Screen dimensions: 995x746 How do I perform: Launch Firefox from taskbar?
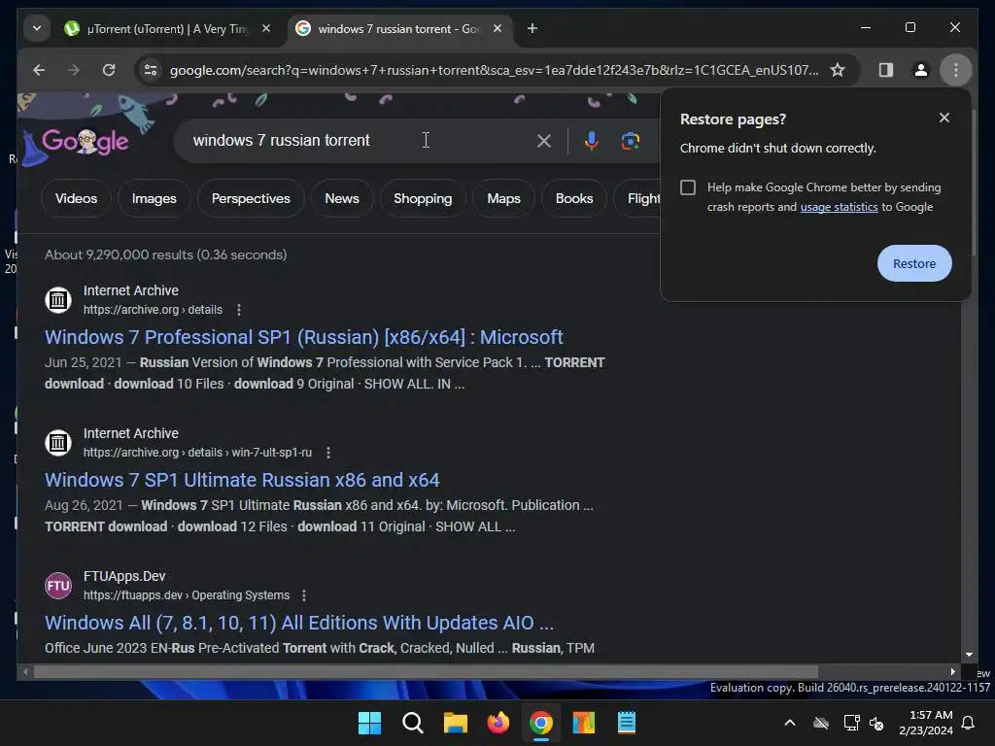click(498, 723)
